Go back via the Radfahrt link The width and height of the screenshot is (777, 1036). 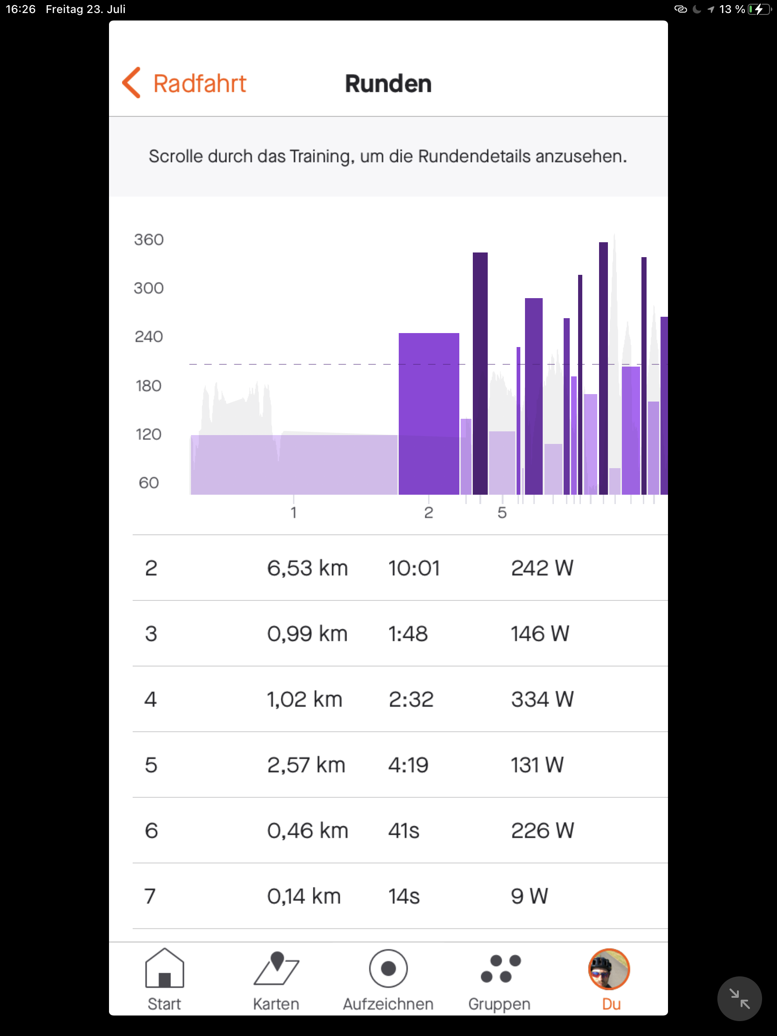coord(199,84)
